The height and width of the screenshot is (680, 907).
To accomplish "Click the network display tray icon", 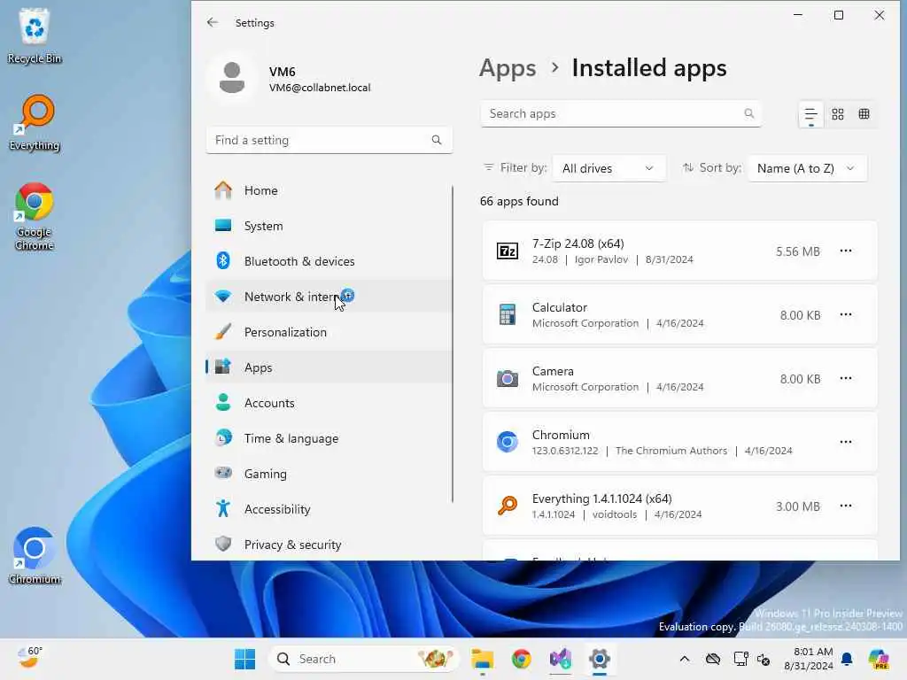I will 740,659.
